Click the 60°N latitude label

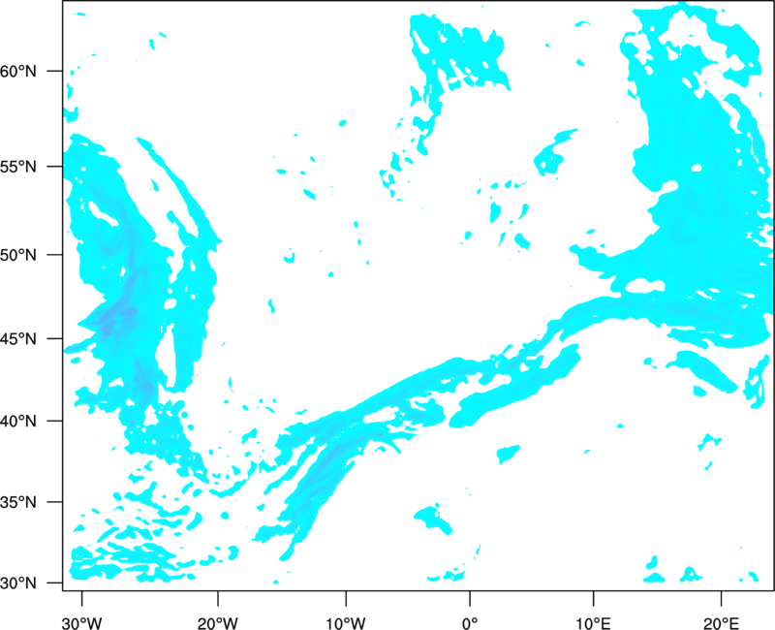[x=18, y=71]
